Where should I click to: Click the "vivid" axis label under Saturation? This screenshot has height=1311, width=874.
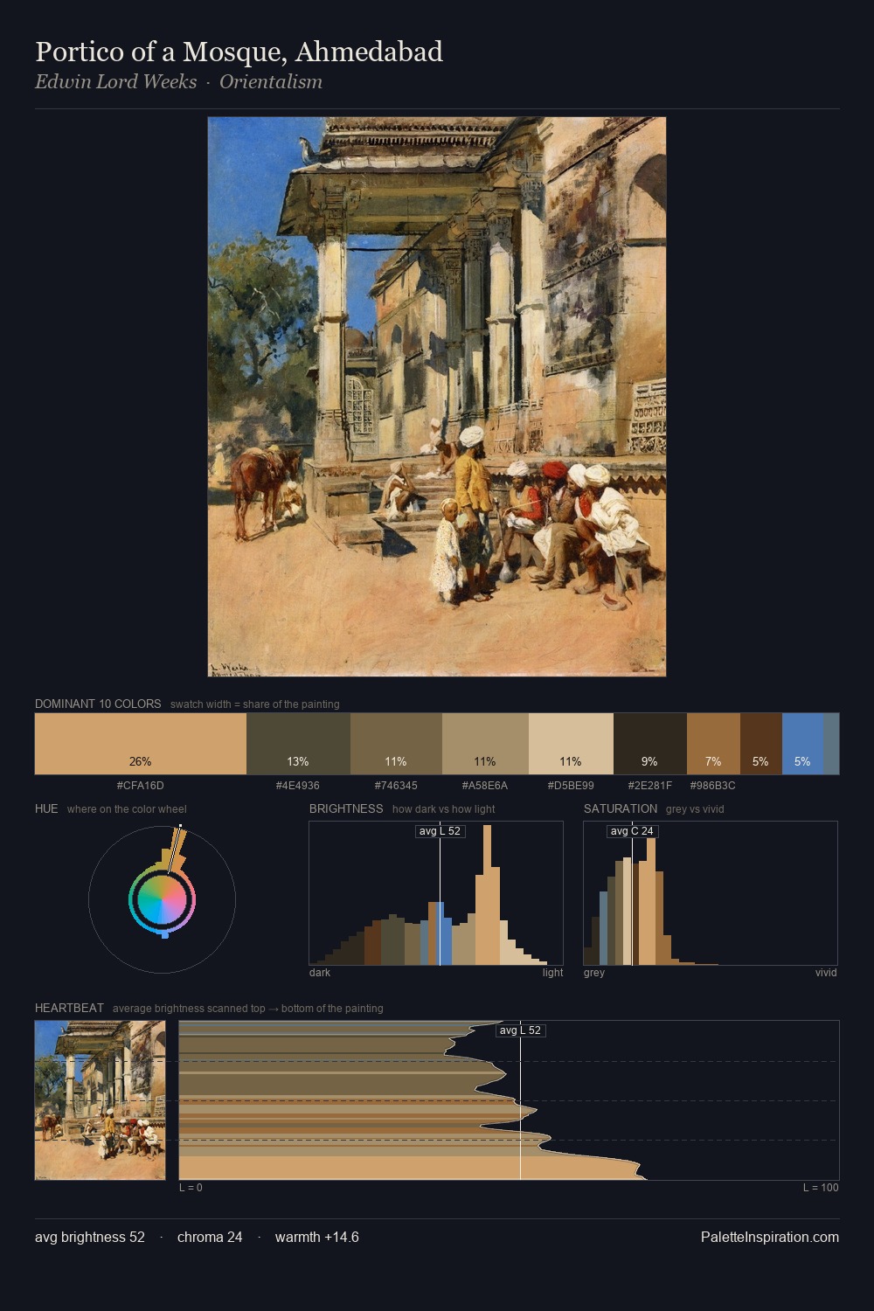coord(826,973)
